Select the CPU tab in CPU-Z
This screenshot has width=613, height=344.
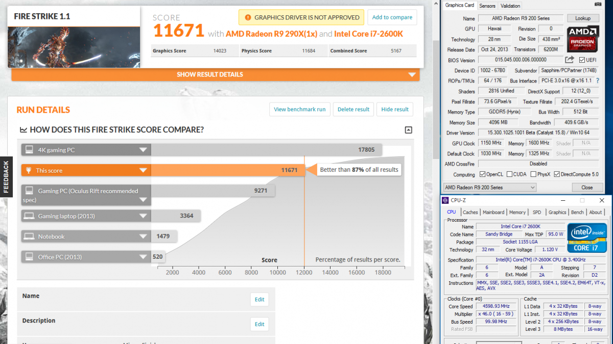[x=452, y=212]
